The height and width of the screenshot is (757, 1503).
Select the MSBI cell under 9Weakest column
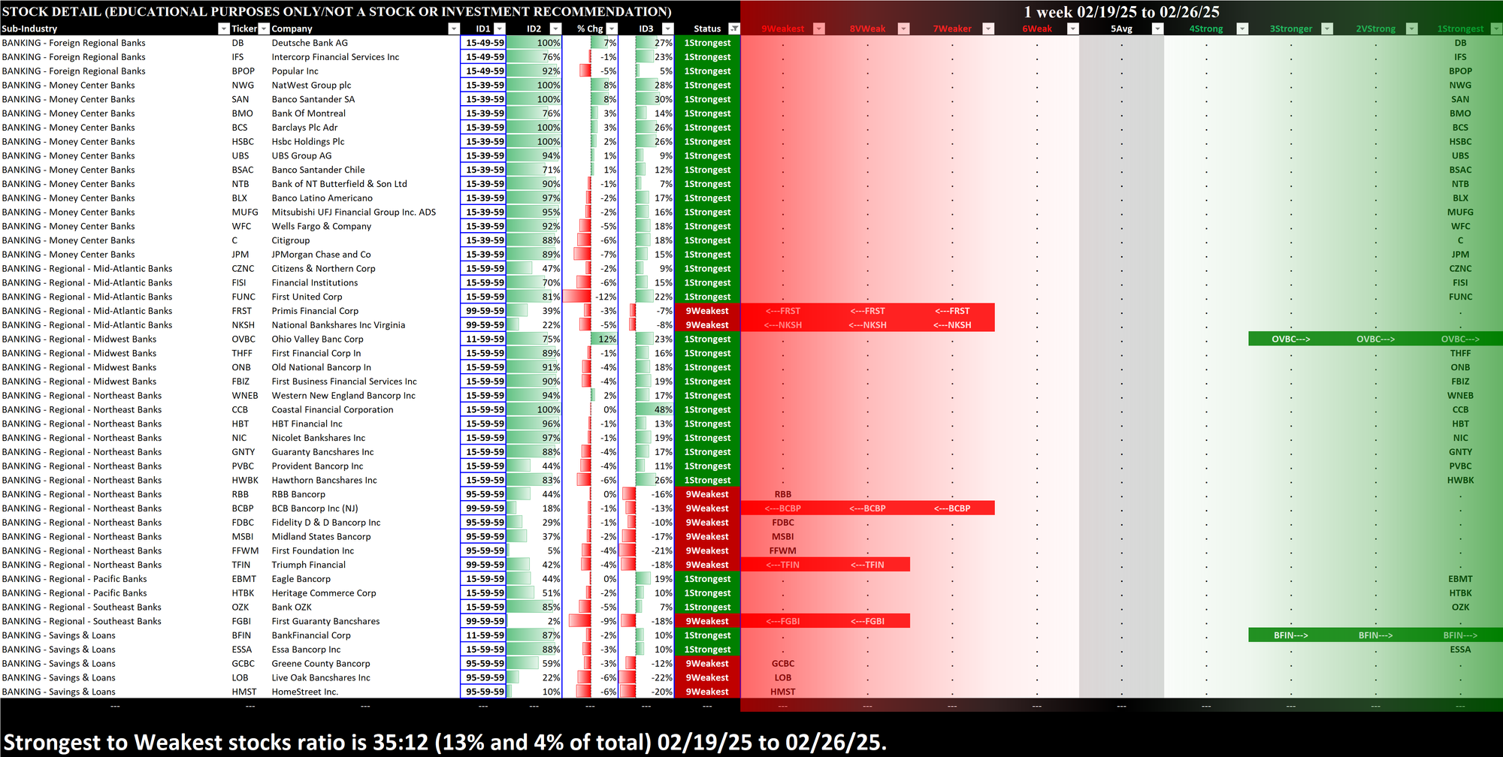[x=783, y=537]
